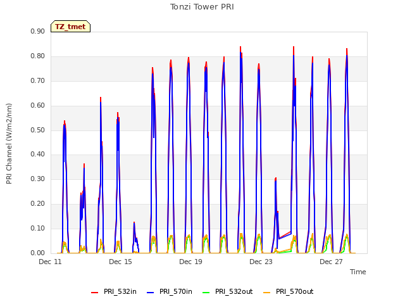
Task: Click the Dec 23 x-axis tick label
Action: pyautogui.click(x=261, y=262)
